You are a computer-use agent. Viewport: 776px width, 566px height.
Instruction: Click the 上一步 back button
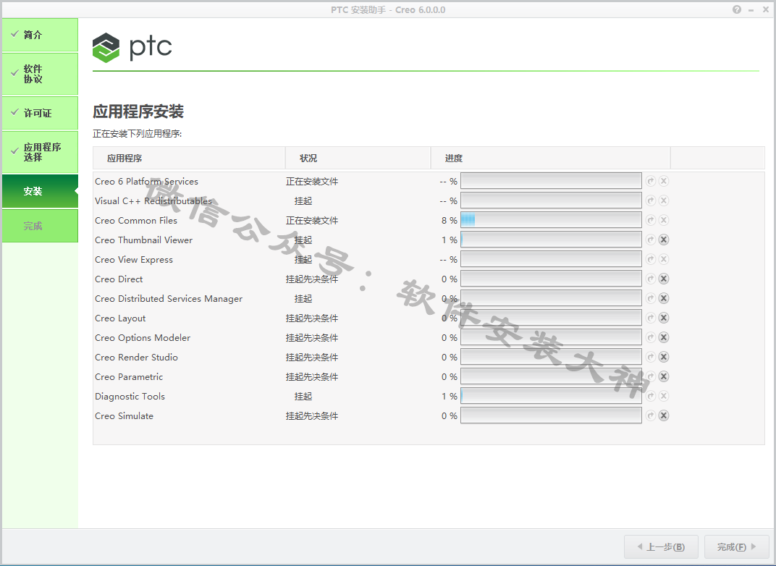point(660,547)
